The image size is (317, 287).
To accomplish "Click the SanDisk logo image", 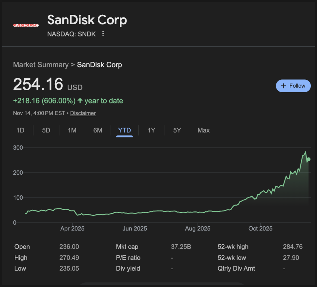I will [26, 25].
